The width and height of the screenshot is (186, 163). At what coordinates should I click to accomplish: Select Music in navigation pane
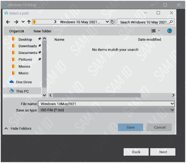(24, 73)
